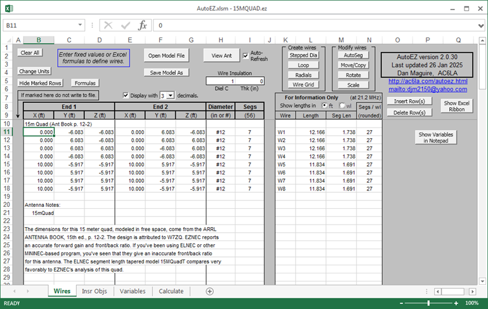The image size is (488, 309).
Task: Switch to the Variables sheet tab
Action: click(133, 291)
